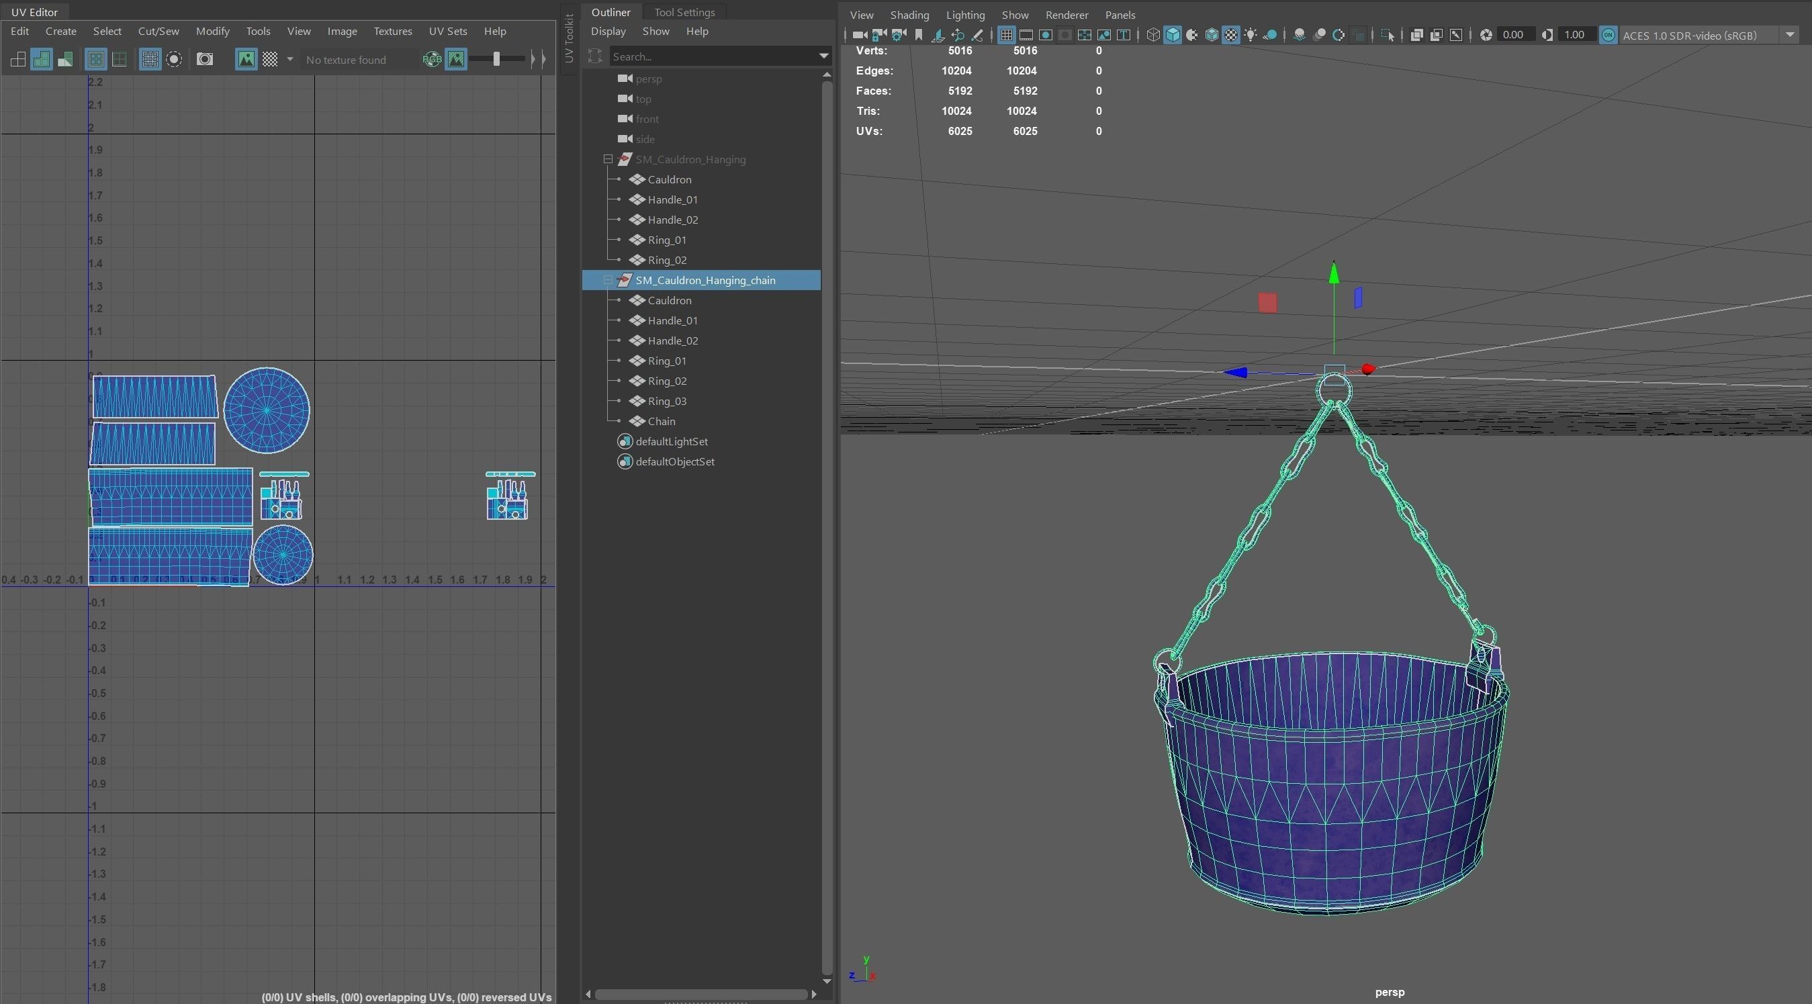Click Resolution Gate icon
1812x1004 pixels.
pos(1046,34)
